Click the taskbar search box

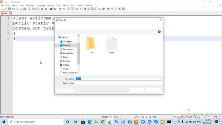(x=36, y=122)
